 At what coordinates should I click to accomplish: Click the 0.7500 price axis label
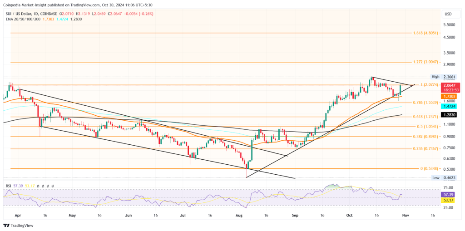[449, 148]
